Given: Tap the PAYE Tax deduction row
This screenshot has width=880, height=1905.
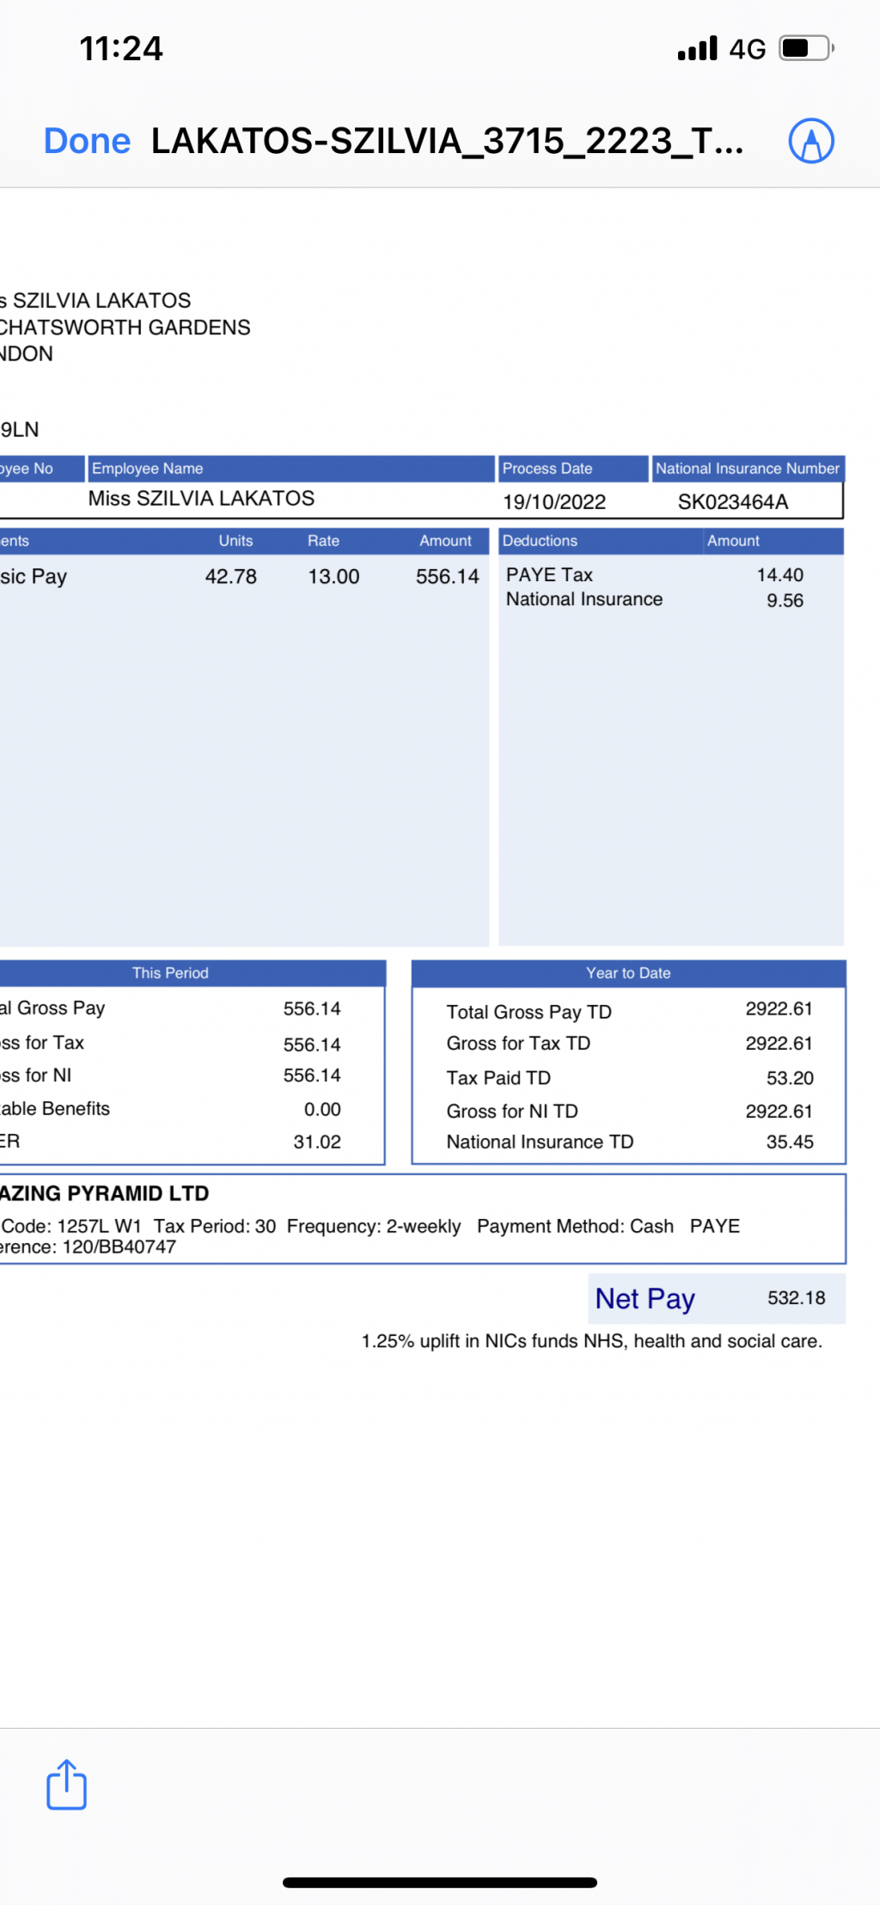Looking at the screenshot, I should 653,575.
